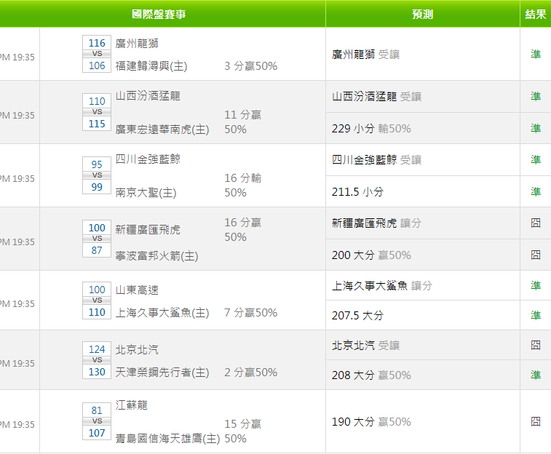Click score 99 for 南京大聖
Image resolution: width=551 pixels, height=454 pixels.
click(97, 187)
